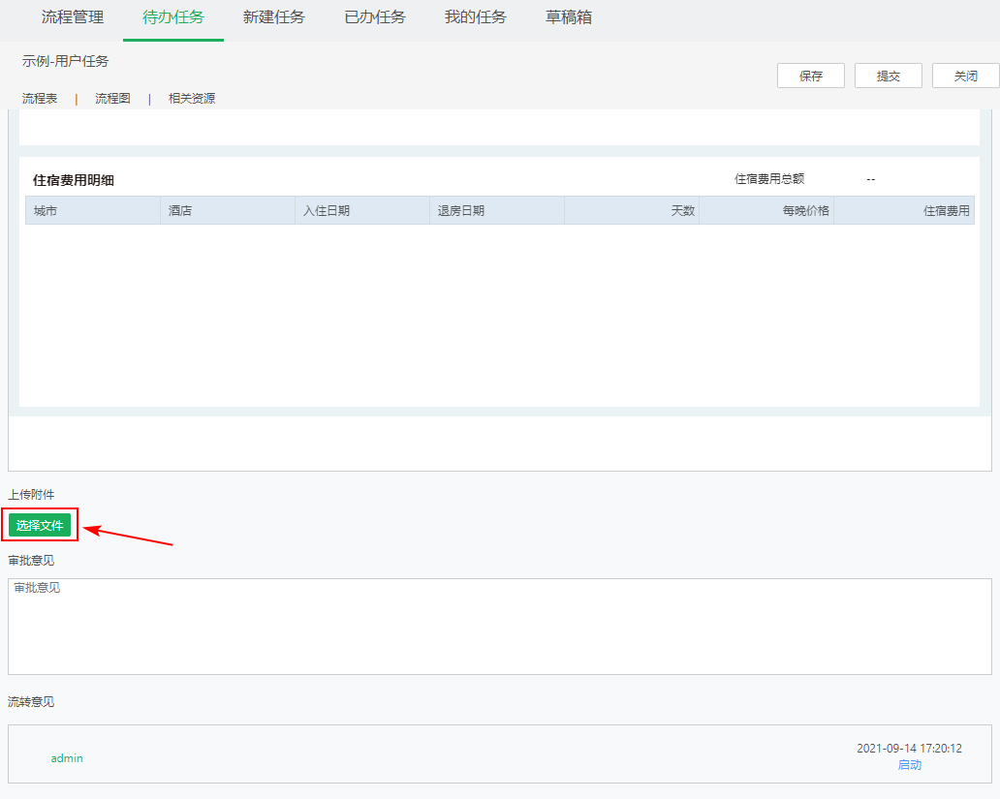
Task: Open the 我的任务 tab
Action: (476, 17)
